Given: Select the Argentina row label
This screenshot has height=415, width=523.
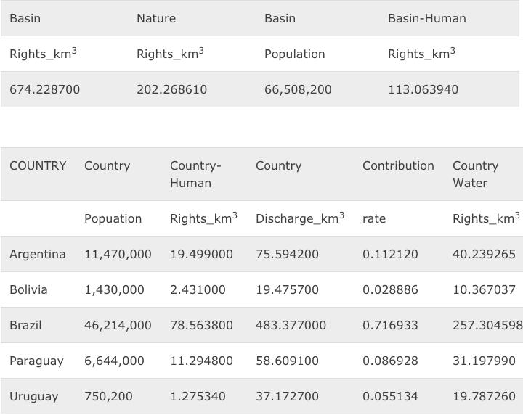Looking at the screenshot, I should pos(37,254).
